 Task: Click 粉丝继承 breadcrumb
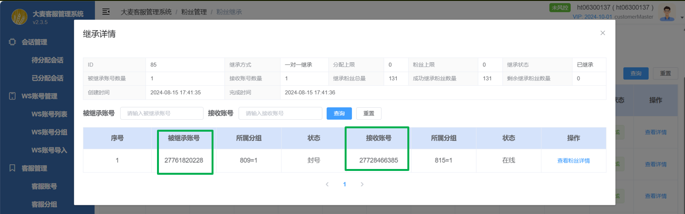(x=229, y=11)
